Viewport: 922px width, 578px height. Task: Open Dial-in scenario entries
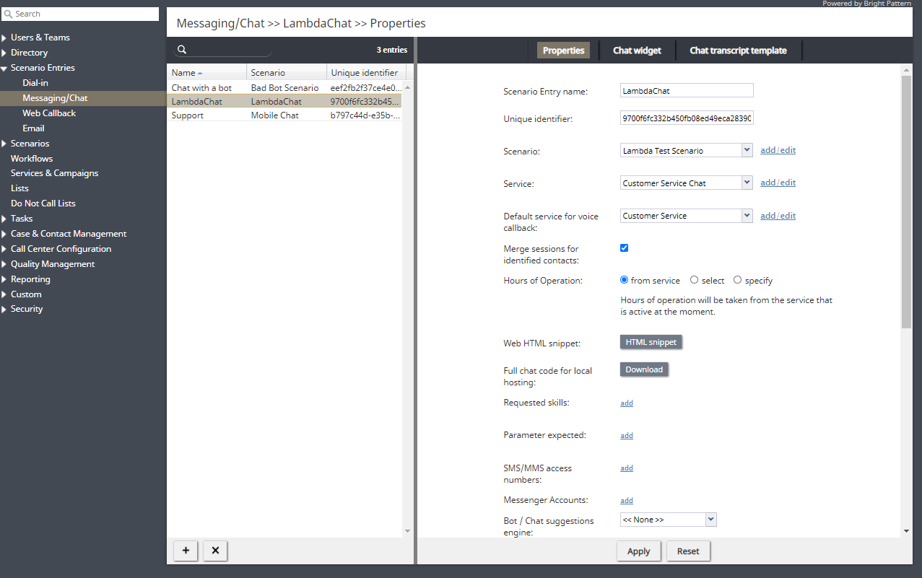(x=35, y=83)
